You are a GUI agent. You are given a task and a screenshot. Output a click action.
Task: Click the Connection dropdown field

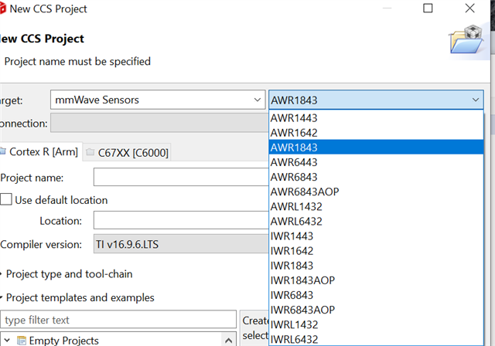160,123
